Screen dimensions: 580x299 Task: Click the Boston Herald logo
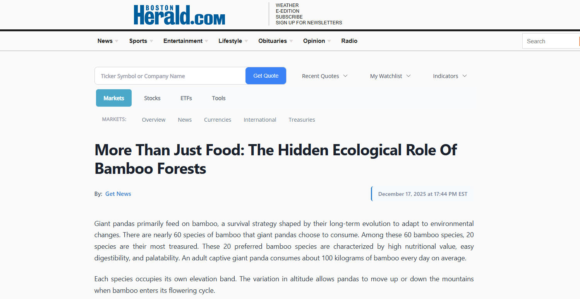point(179,15)
